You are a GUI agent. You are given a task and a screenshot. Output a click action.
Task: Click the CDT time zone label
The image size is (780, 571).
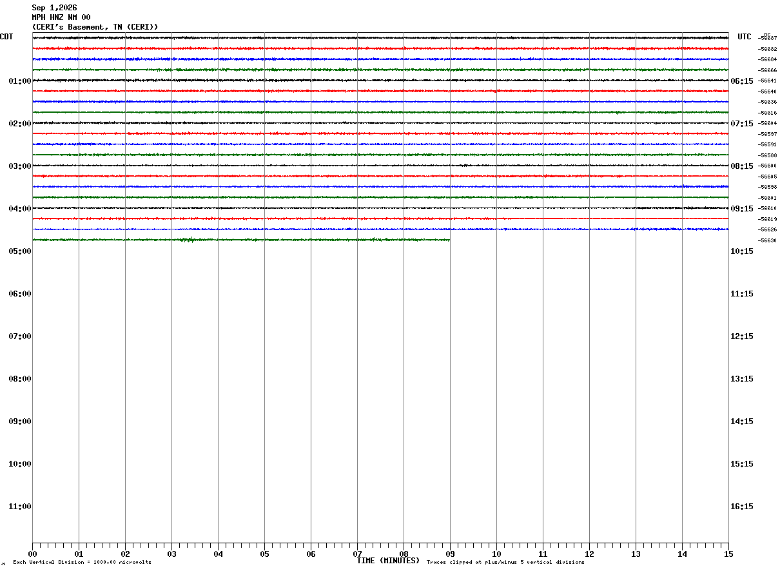(6, 37)
